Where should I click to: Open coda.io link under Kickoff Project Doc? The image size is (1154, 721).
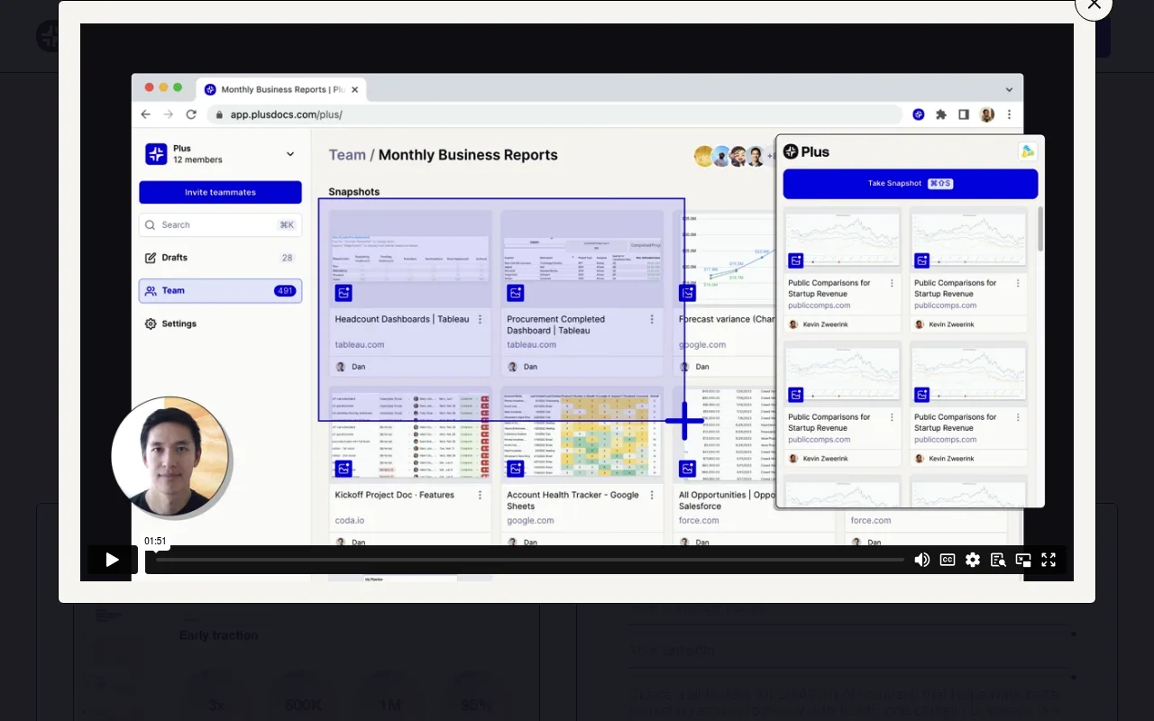(350, 520)
